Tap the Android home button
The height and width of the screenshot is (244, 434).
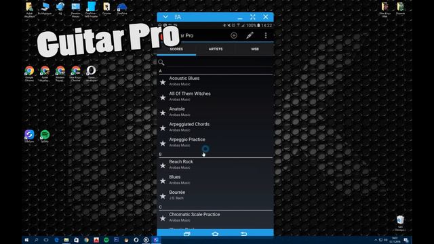[x=215, y=234]
